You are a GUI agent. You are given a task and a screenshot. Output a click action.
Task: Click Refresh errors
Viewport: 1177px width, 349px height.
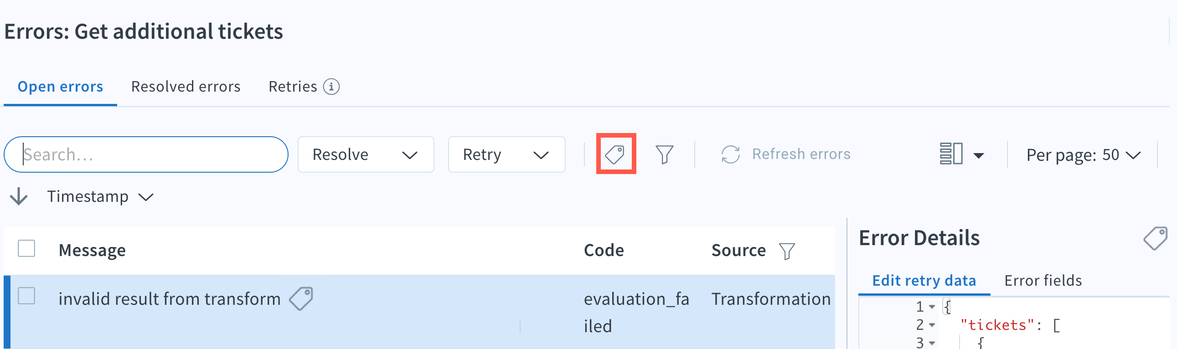pyautogui.click(x=801, y=154)
